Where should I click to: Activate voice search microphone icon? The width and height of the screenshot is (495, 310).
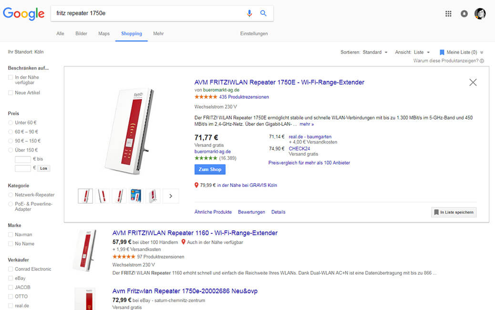(249, 13)
